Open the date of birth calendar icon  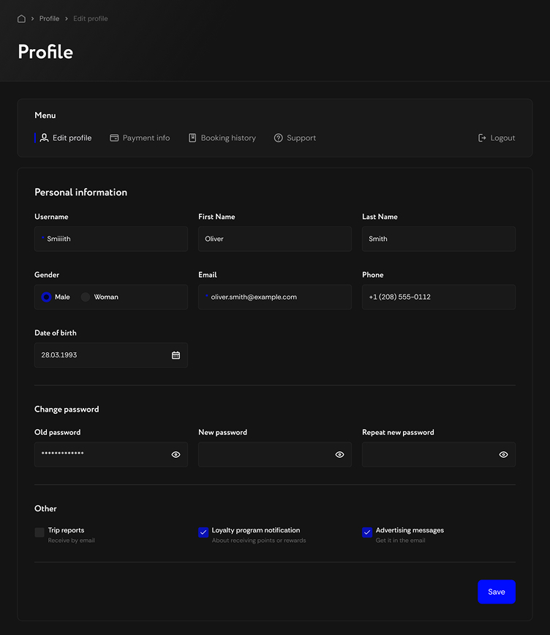coord(176,355)
